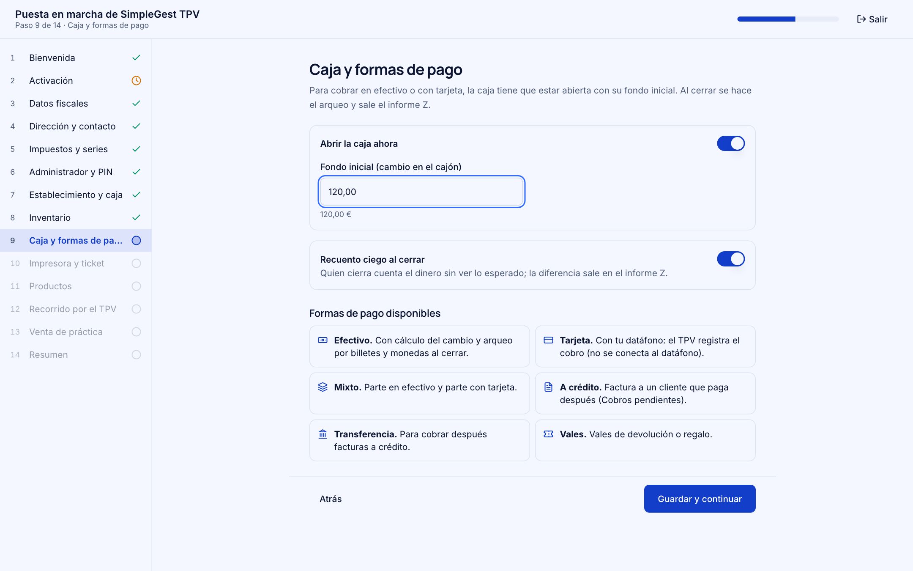The image size is (913, 571).
Task: Select the Tarjeta payment method card
Action: [645, 346]
